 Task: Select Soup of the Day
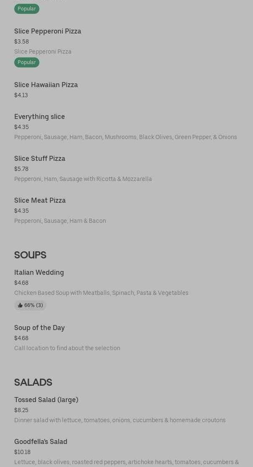[39, 328]
